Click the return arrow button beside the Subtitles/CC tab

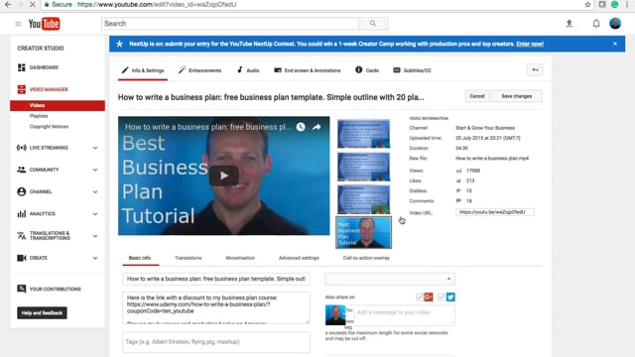coord(535,70)
